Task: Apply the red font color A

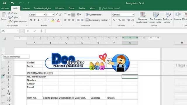Action: point(58,20)
